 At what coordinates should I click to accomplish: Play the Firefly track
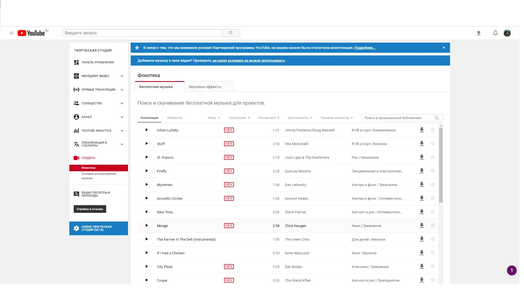[x=147, y=171]
